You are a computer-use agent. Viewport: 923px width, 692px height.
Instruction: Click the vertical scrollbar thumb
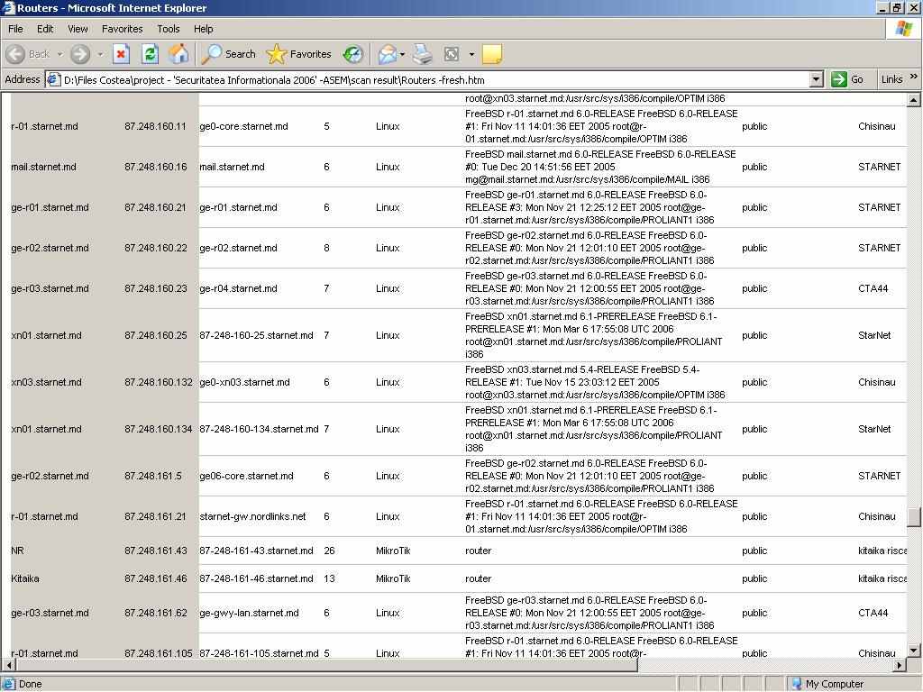[914, 516]
